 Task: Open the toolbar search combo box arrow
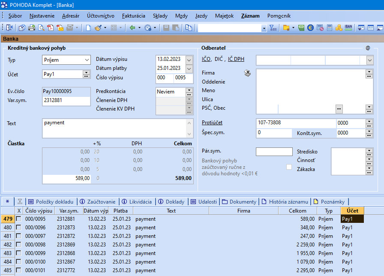pos(264,28)
